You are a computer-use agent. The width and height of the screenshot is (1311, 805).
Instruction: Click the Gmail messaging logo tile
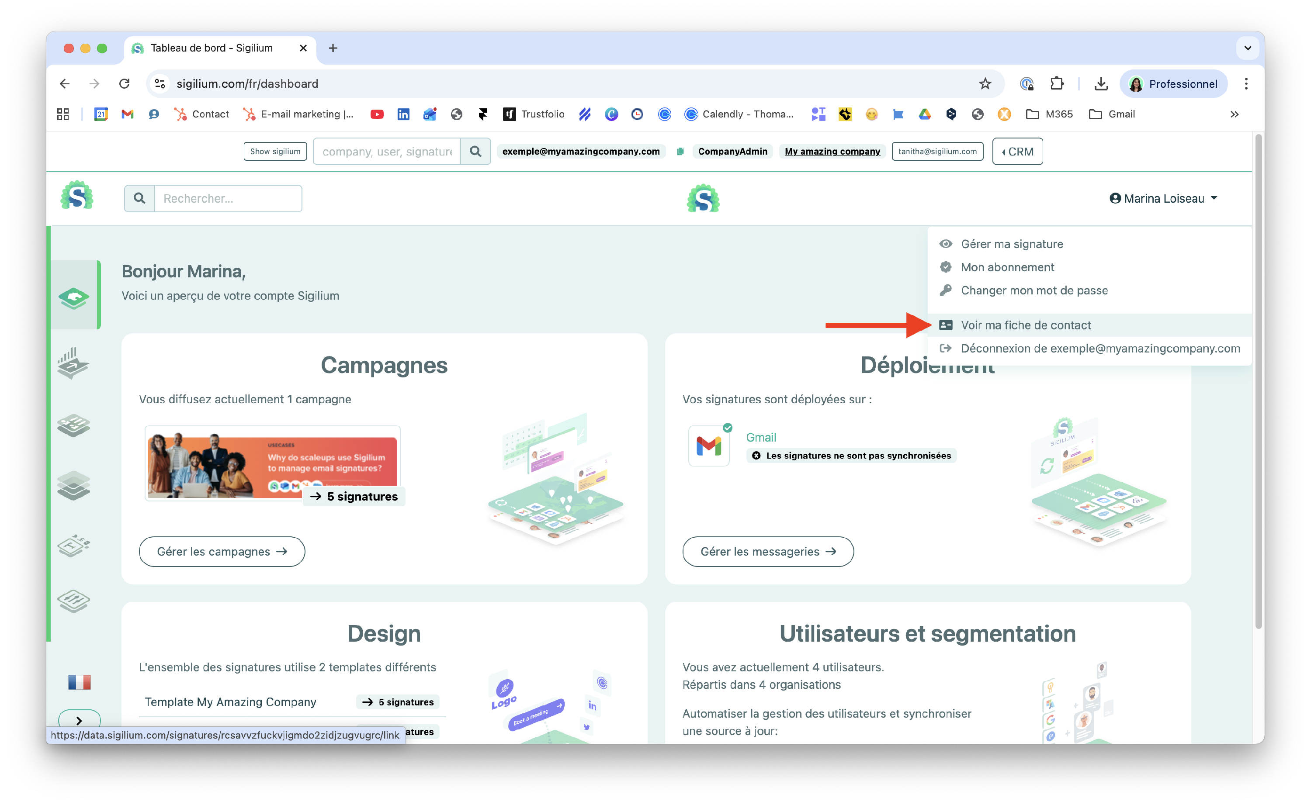coord(708,446)
